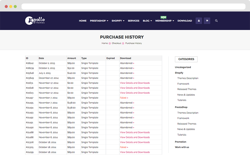Open the Promotion category link
250x161 pixels.
coord(181,142)
